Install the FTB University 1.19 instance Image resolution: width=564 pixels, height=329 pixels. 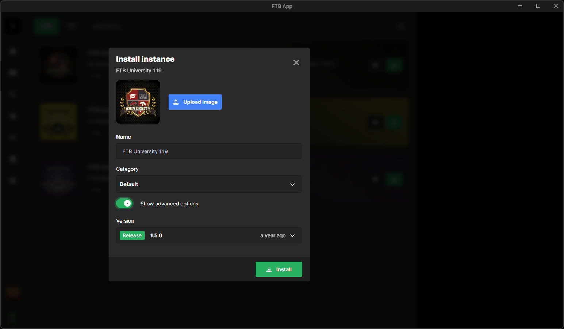(279, 269)
